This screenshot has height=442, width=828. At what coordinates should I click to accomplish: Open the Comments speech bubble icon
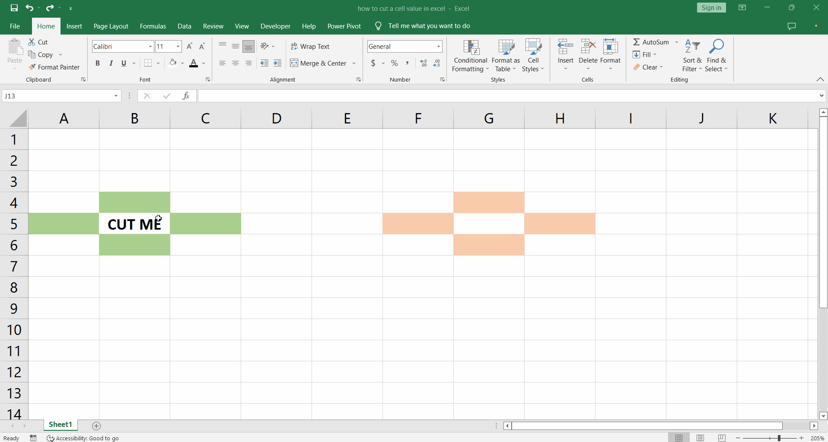792,26
